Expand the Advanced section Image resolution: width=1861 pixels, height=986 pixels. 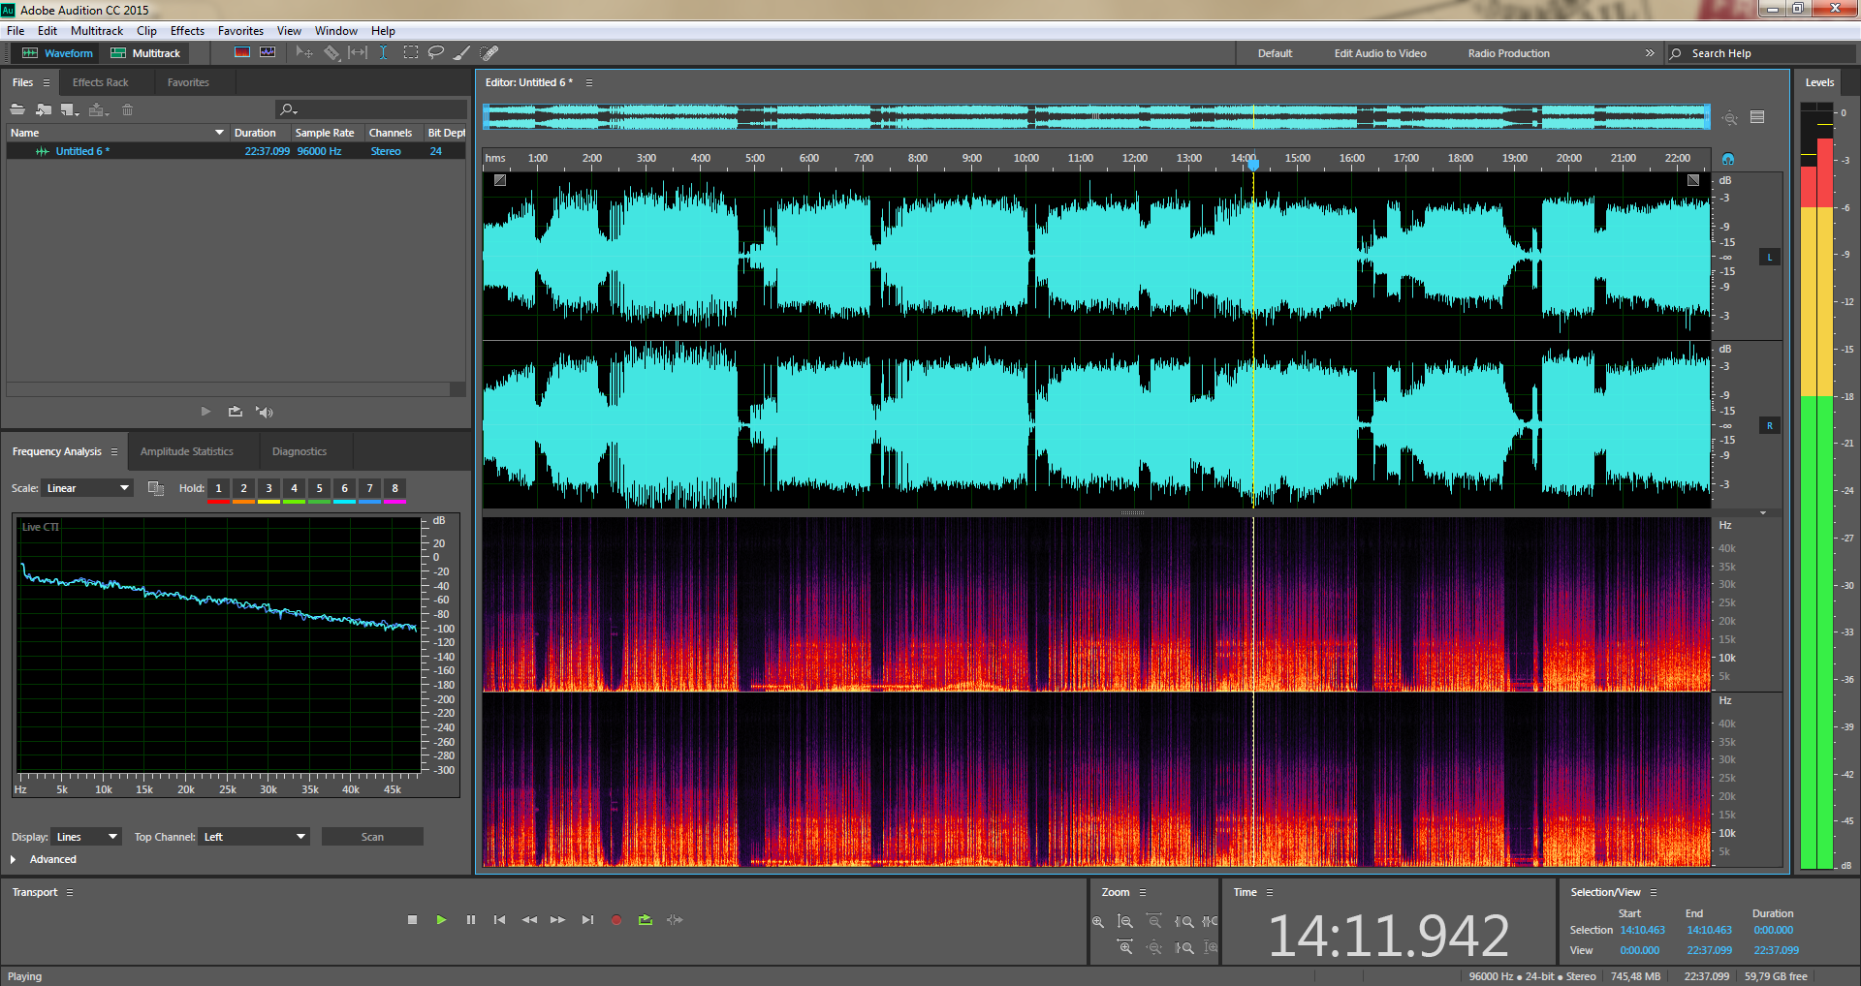(x=14, y=859)
